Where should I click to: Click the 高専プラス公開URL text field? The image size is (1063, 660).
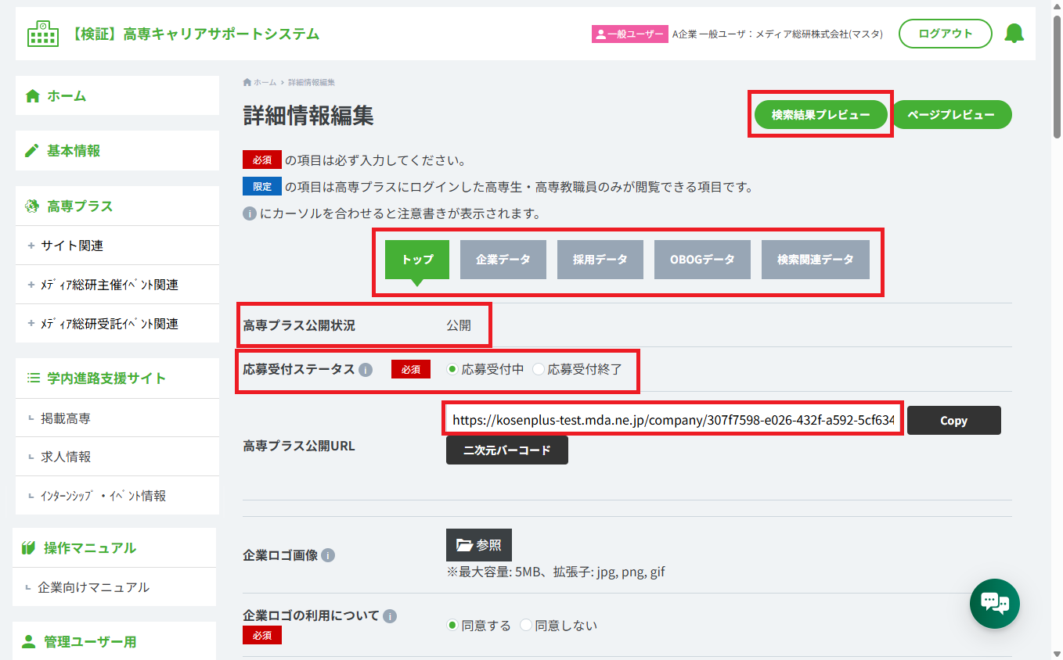(x=673, y=420)
